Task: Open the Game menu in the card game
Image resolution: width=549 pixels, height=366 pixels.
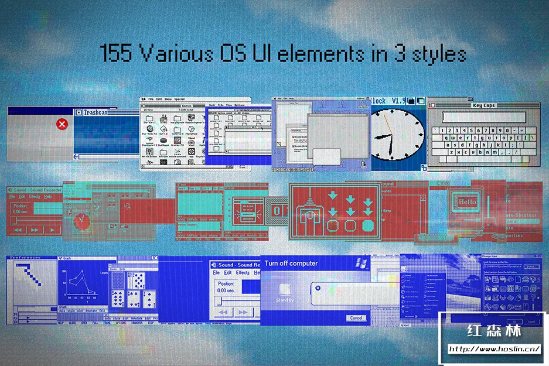Action: point(114,269)
